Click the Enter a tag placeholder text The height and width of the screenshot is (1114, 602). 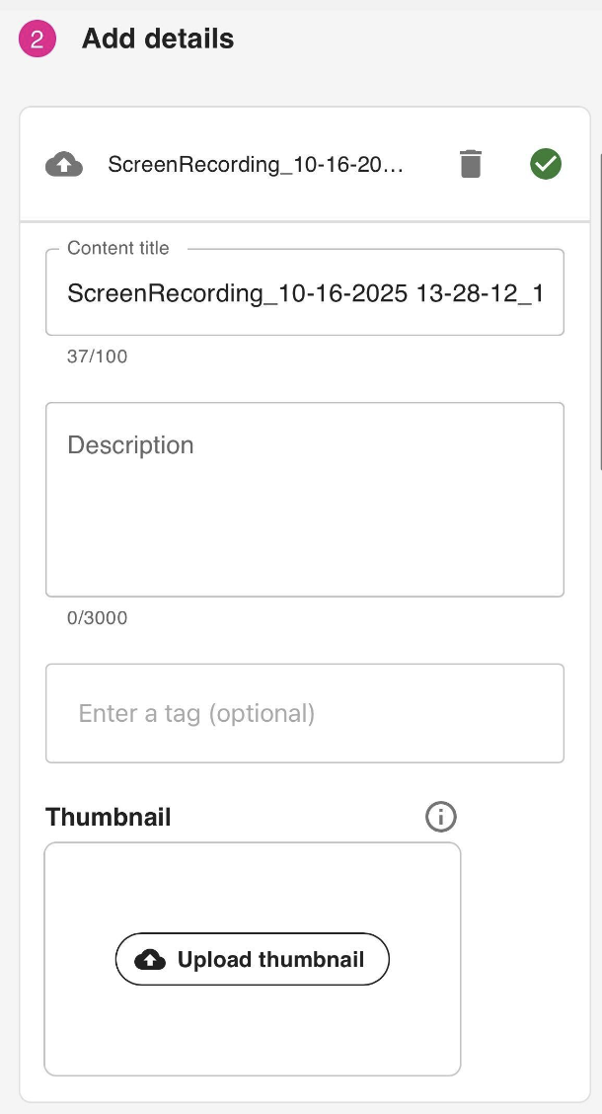(196, 713)
